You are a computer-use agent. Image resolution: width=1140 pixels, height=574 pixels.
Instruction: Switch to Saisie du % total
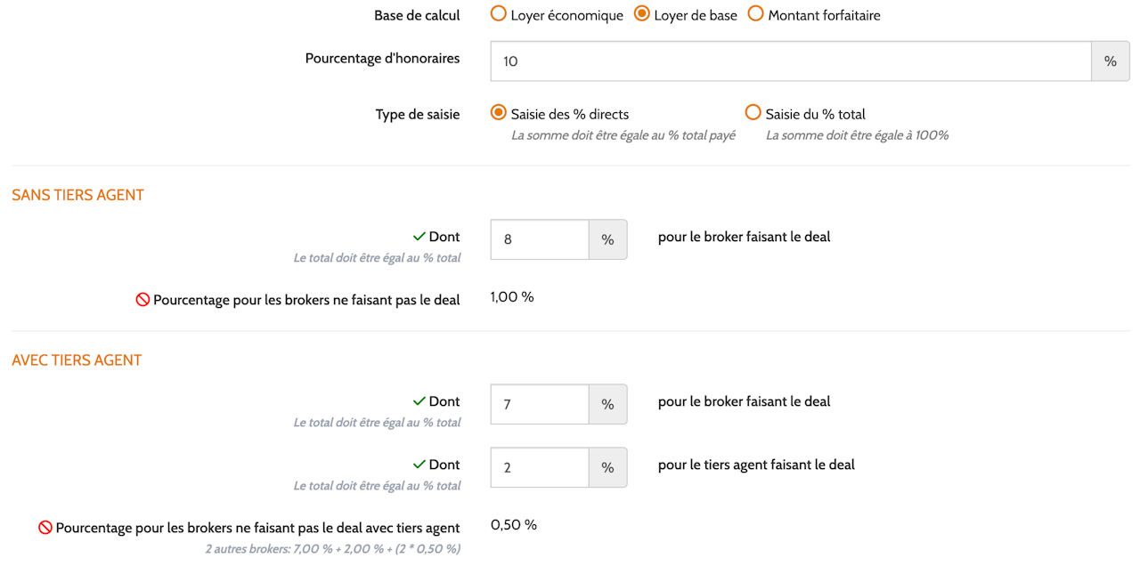[753, 113]
